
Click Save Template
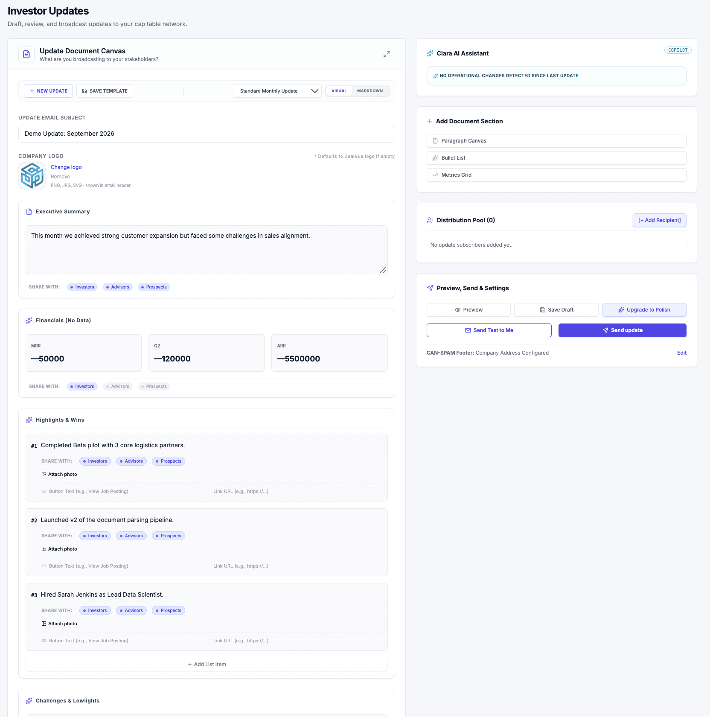click(105, 91)
